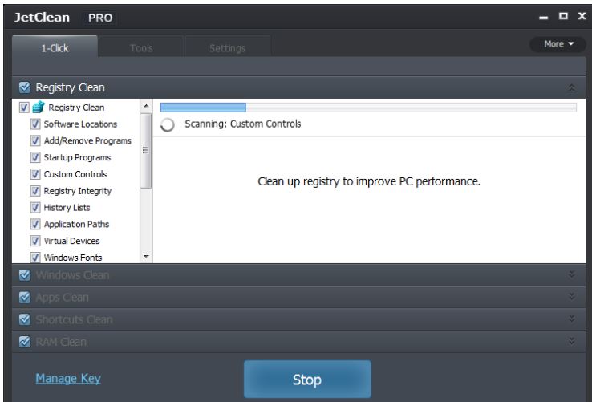Toggle the RAM Clean section checkbox

25,342
